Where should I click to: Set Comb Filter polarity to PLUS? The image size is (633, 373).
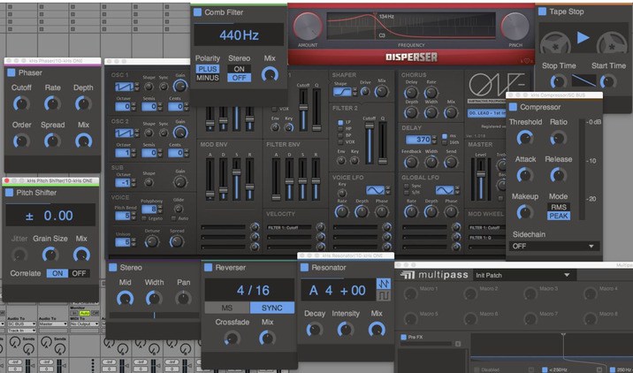208,69
